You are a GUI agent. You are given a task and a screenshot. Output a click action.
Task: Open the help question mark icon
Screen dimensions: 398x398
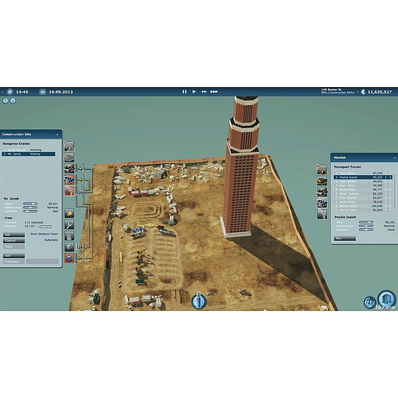[5, 100]
